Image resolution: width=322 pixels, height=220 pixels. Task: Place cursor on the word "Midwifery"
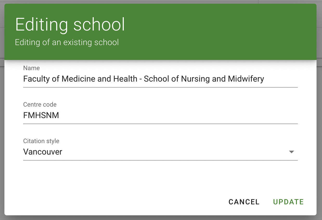pyautogui.click(x=246, y=79)
